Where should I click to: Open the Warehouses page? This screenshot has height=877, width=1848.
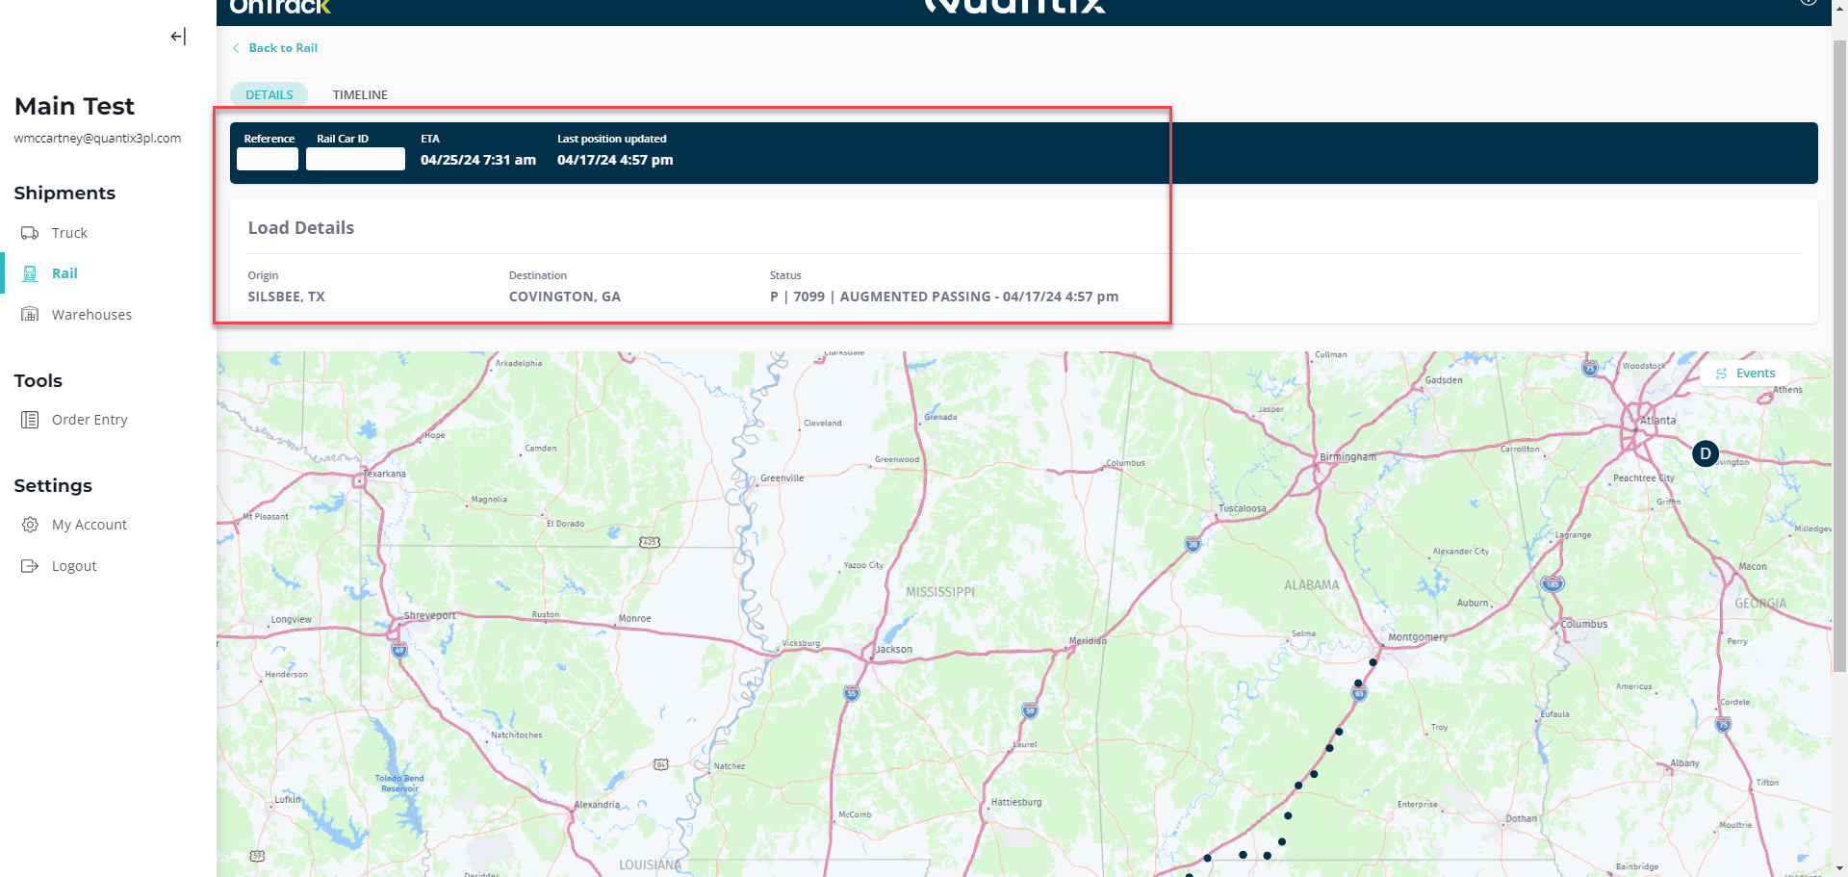coord(91,315)
